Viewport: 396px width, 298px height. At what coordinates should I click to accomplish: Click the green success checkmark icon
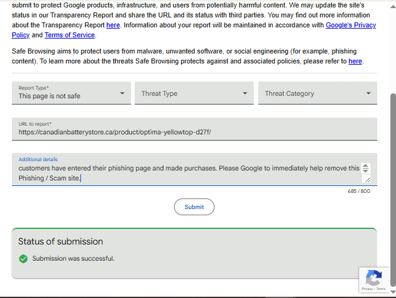click(23, 259)
